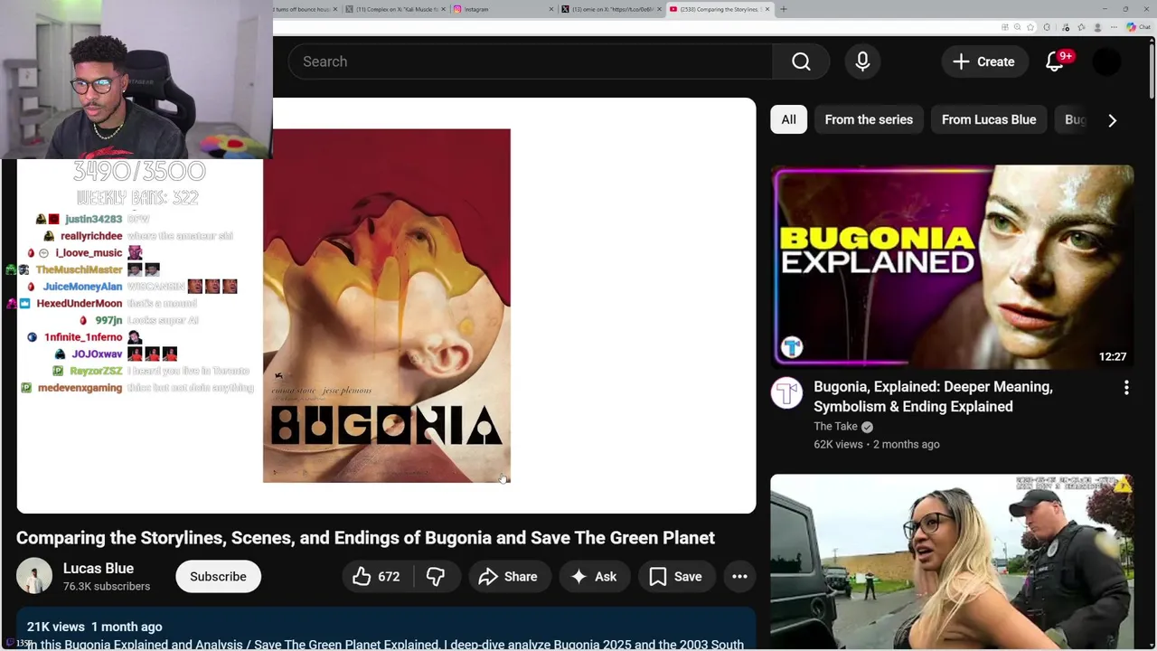Image resolution: width=1157 pixels, height=651 pixels.
Task: Dislike the video with thumbs-down button
Action: click(x=436, y=577)
